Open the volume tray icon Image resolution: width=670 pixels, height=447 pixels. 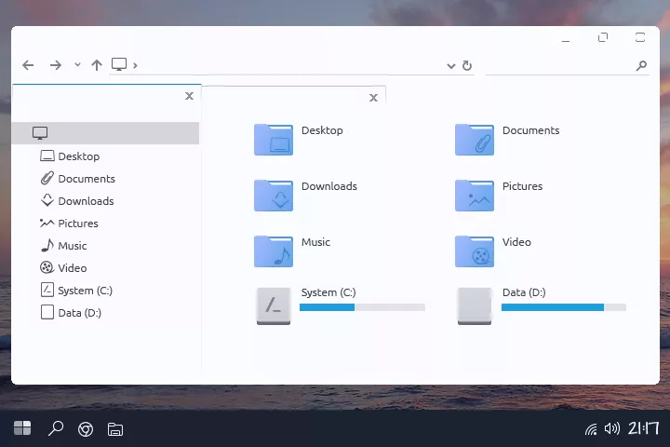(612, 428)
